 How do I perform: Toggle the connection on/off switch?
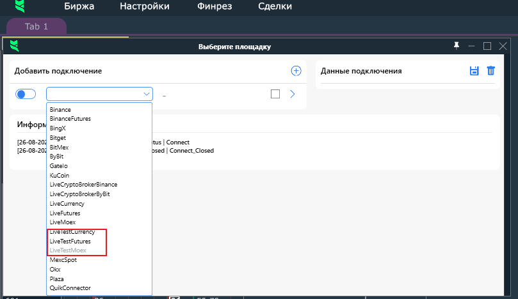[26, 95]
